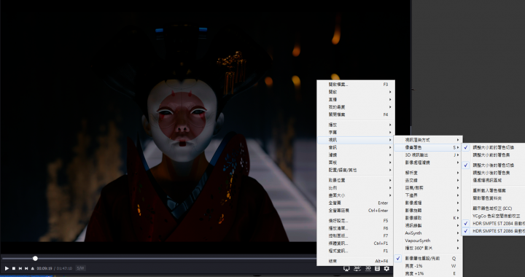Click the Next track button
Screen dimensions: 525x277
26,268
